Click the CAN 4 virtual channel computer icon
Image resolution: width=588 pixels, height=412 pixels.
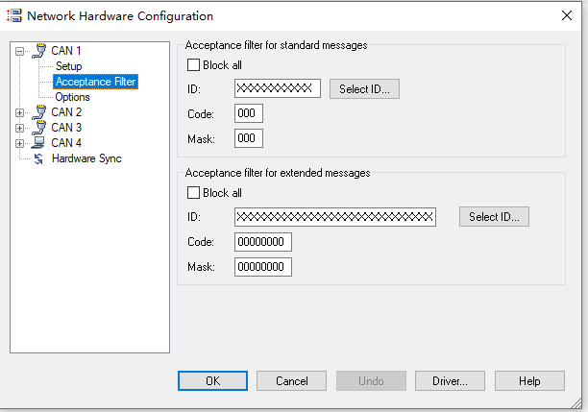(38, 143)
